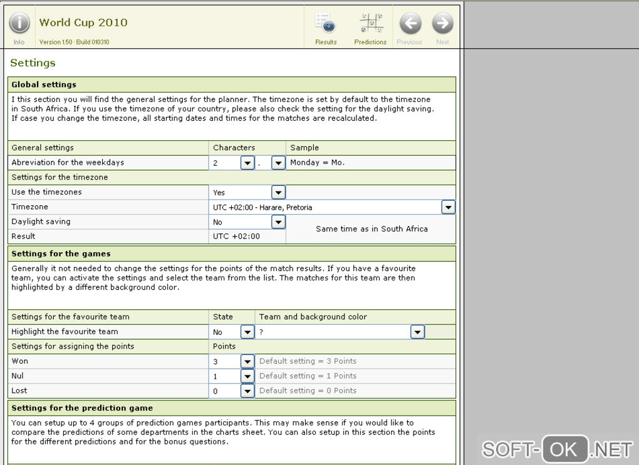The image size is (639, 465).
Task: Open the Lost points dropdown
Action: pyautogui.click(x=247, y=391)
